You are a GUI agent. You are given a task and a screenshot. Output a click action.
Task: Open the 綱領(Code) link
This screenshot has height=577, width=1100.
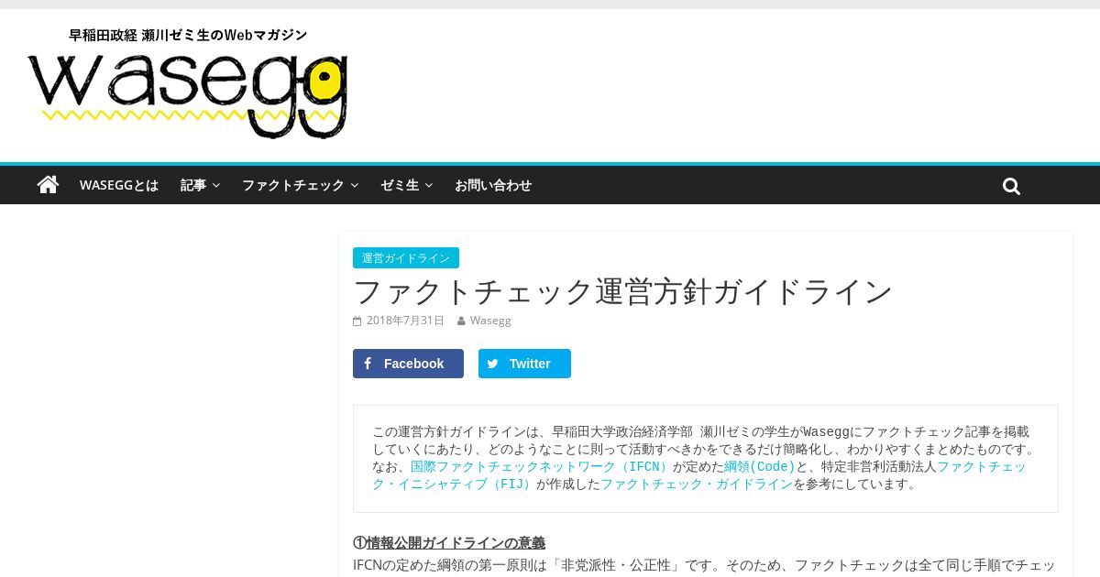760,467
